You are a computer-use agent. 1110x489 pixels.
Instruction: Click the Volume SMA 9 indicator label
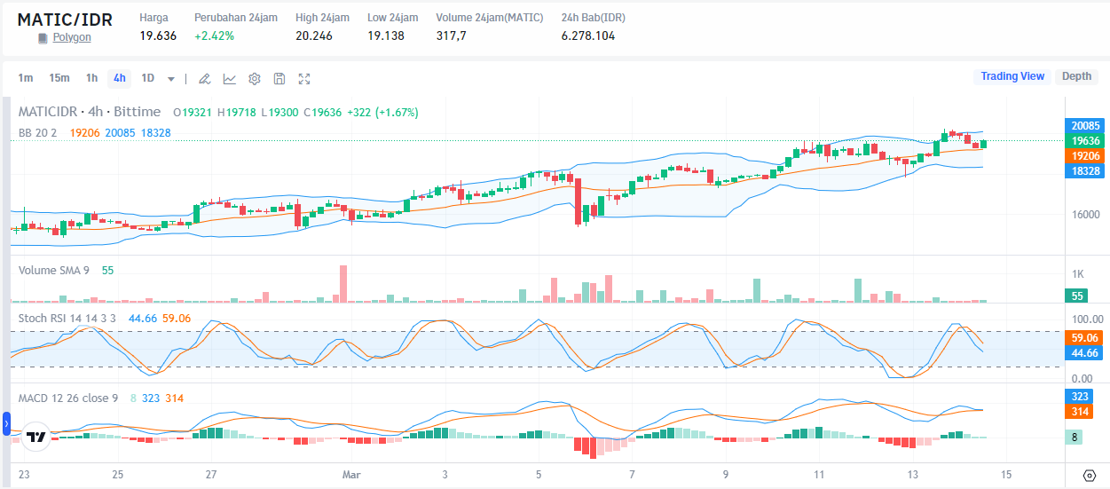[54, 270]
